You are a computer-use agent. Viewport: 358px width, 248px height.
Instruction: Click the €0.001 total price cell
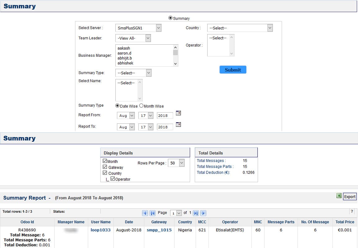click(x=345, y=230)
